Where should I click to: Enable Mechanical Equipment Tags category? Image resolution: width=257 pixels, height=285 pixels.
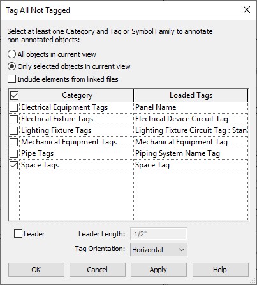[x=14, y=142]
